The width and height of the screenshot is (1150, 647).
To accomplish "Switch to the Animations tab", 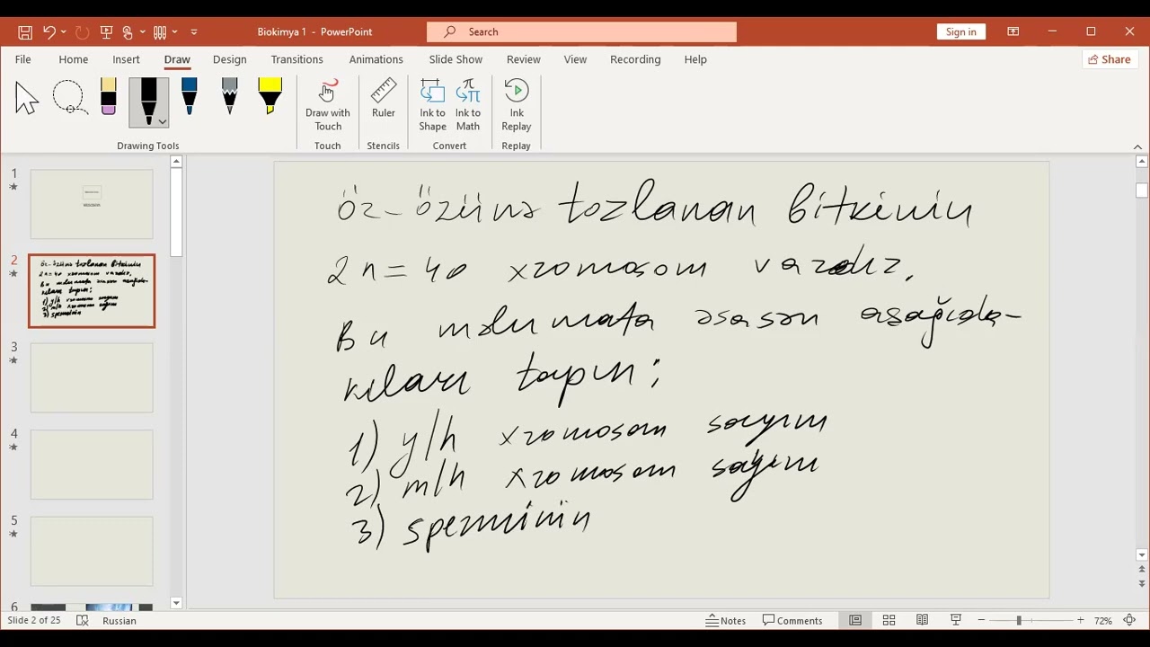I will [x=376, y=59].
